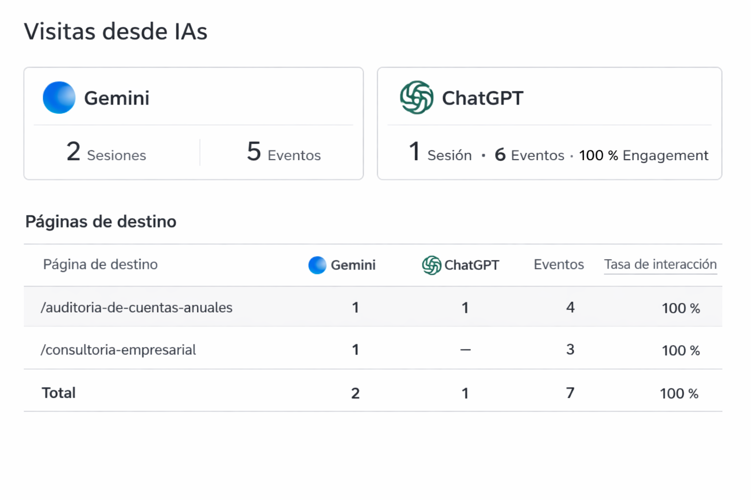Click the ChatGPT logo in the summary card

point(417,98)
